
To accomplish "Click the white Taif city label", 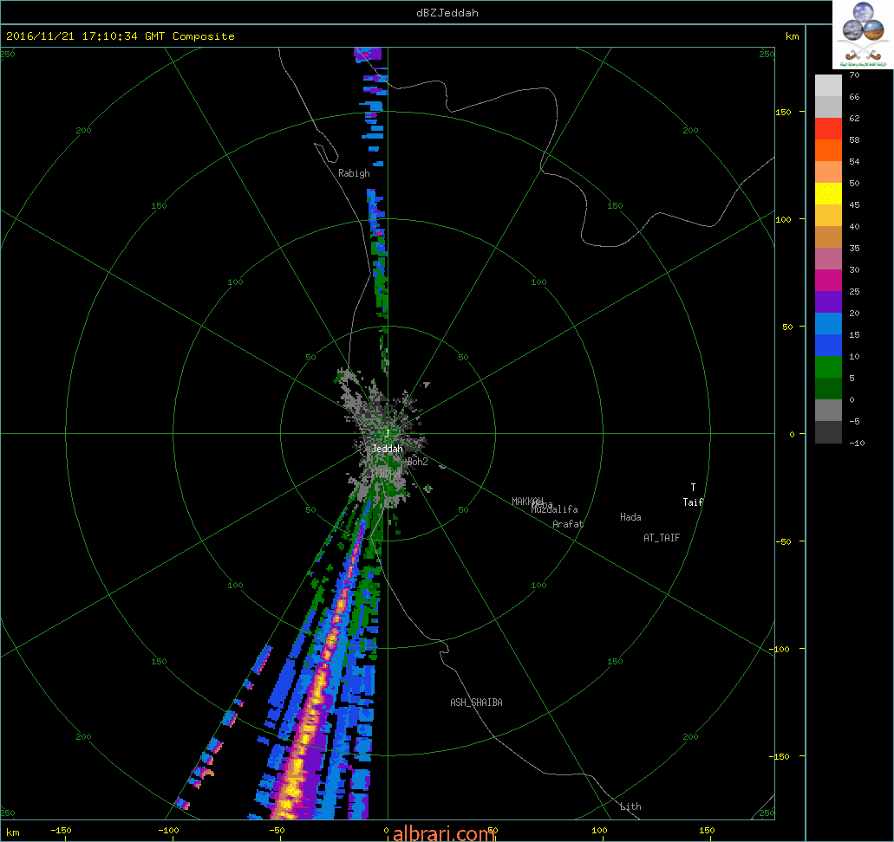I will click(x=694, y=502).
